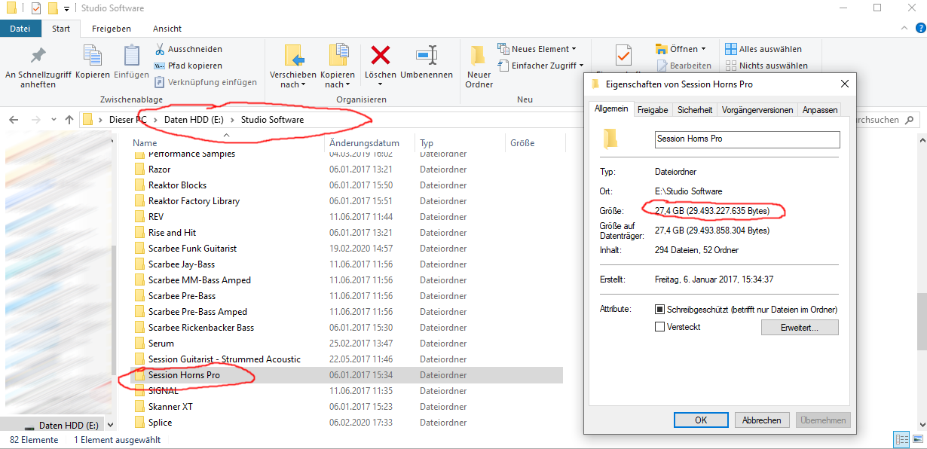Viewport: 927px width, 449px height.
Task: Toggle the Schreibgeschützt checkbox
Action: pyautogui.click(x=659, y=310)
